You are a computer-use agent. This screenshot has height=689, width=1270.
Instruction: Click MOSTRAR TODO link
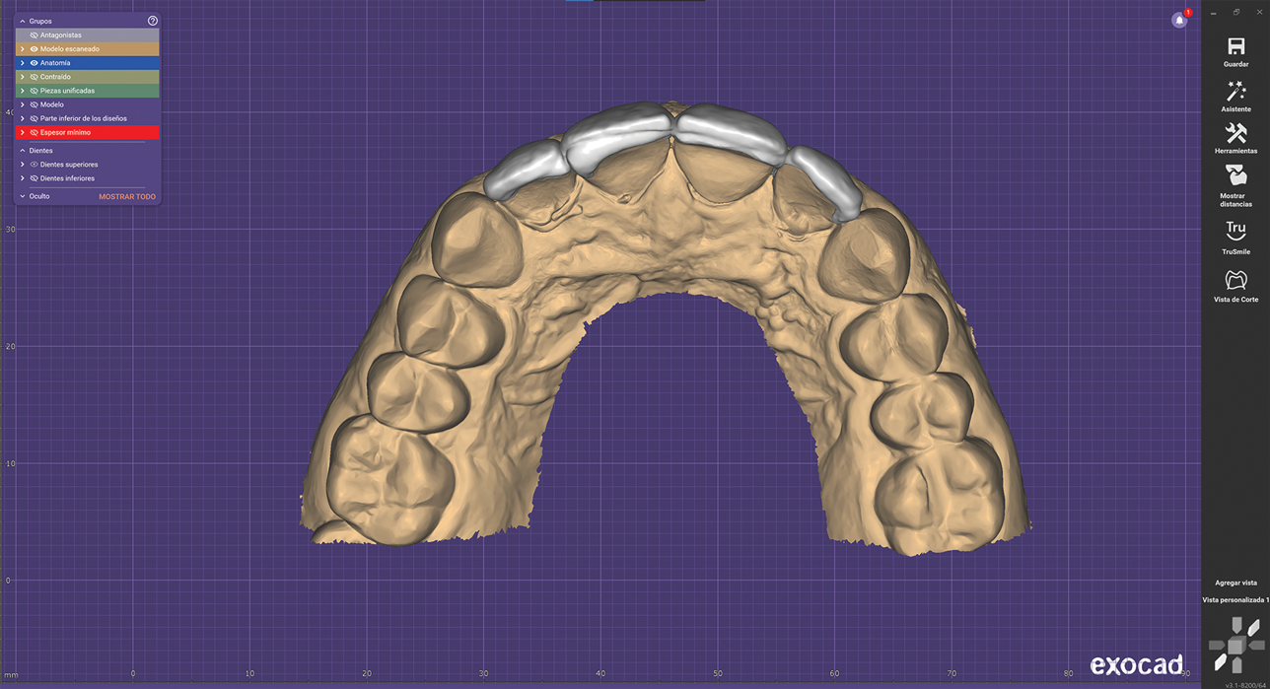[127, 196]
